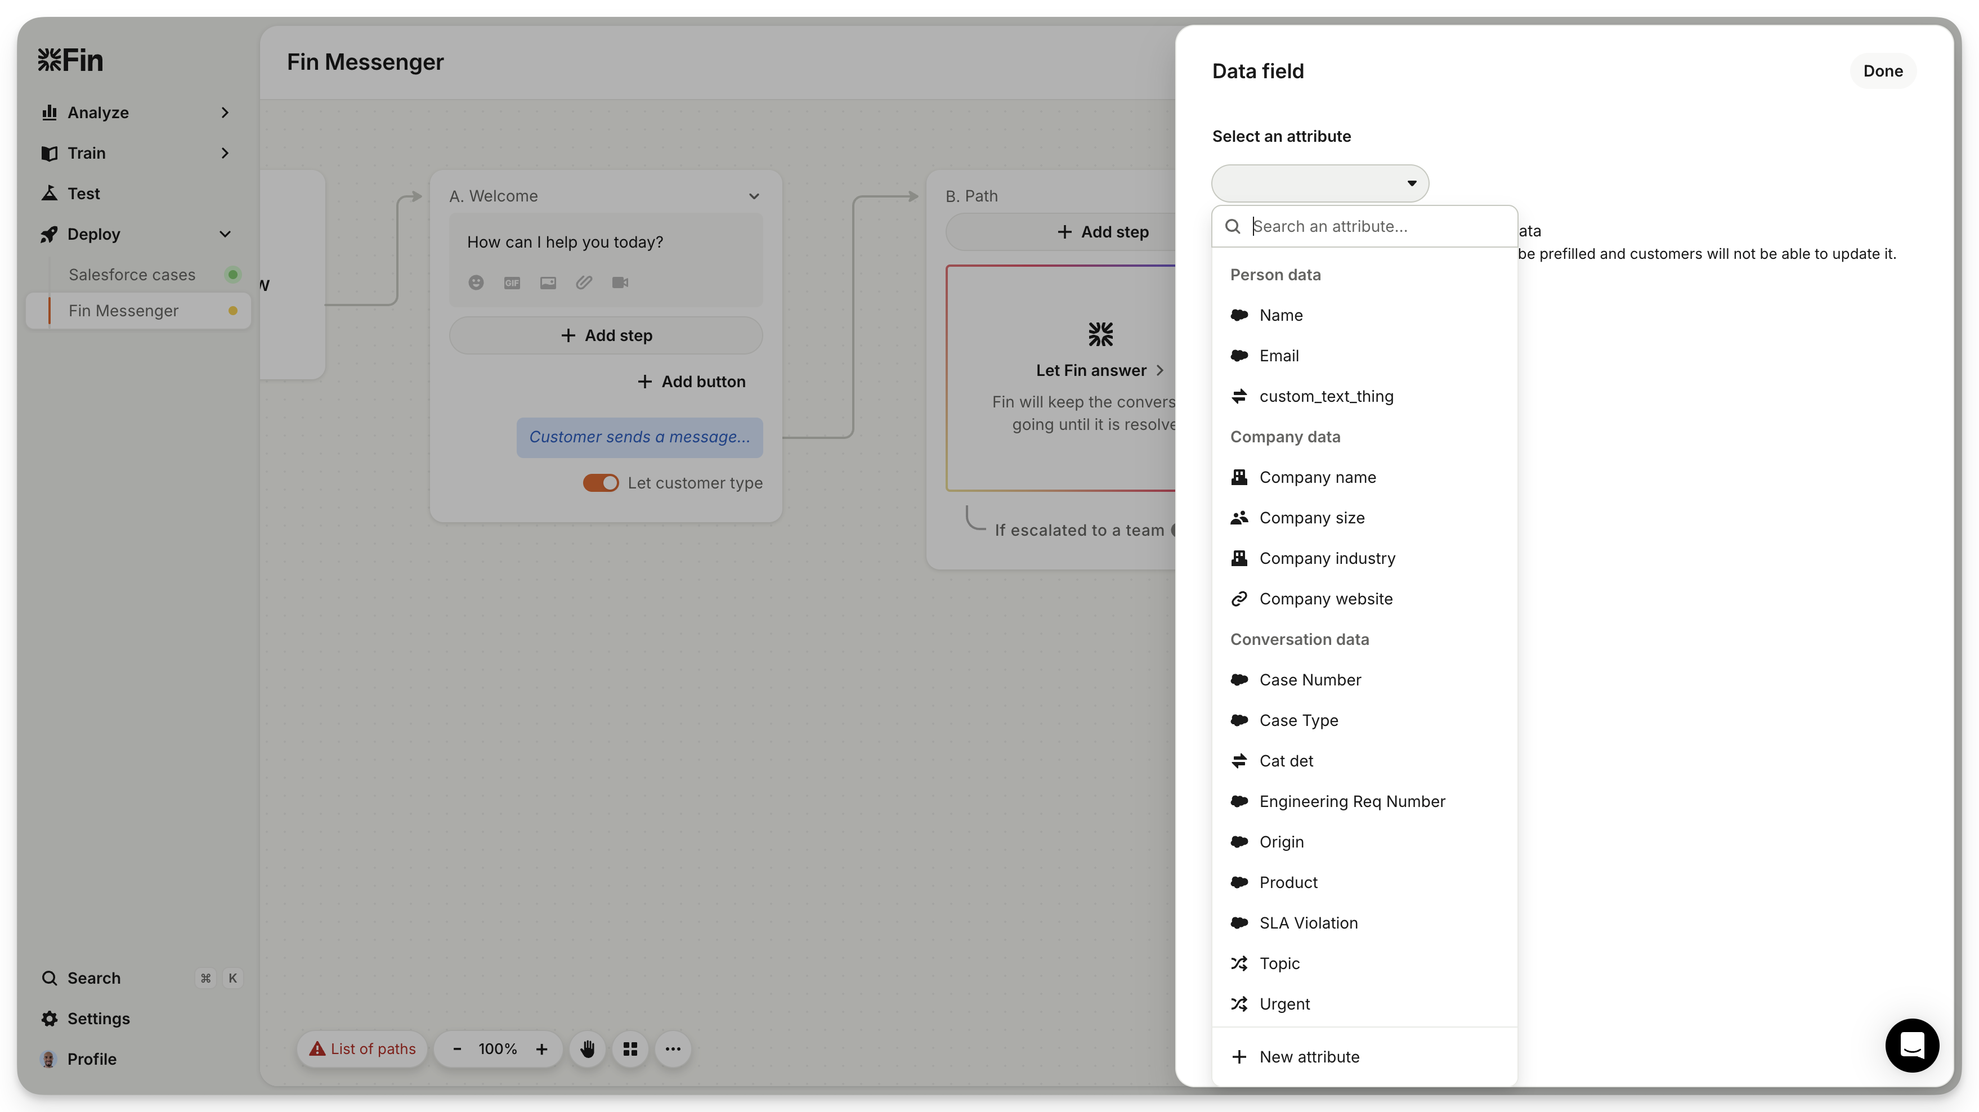Open the List of paths warning

[362, 1049]
